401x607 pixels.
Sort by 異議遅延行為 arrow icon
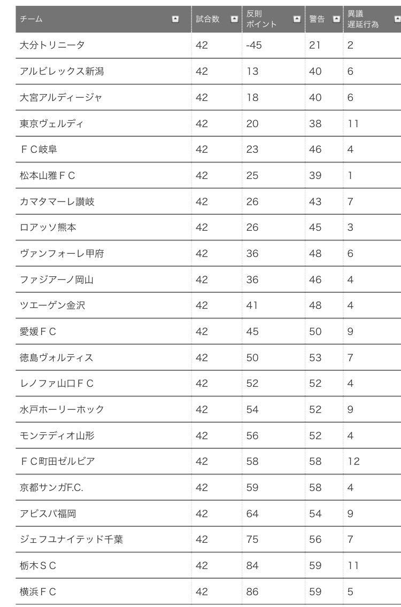(x=397, y=19)
